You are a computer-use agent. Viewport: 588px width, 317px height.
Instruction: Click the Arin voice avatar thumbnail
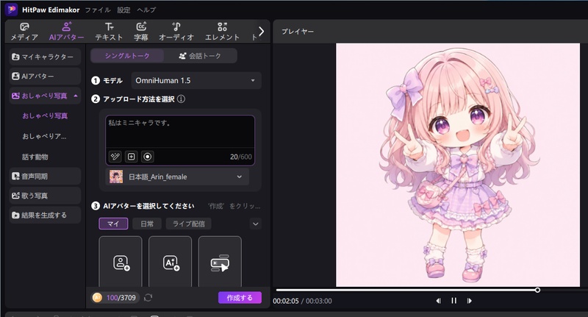pos(116,177)
